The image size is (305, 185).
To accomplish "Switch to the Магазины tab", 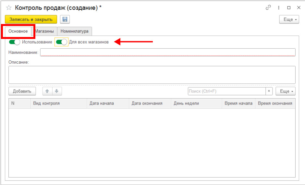I will (44, 31).
